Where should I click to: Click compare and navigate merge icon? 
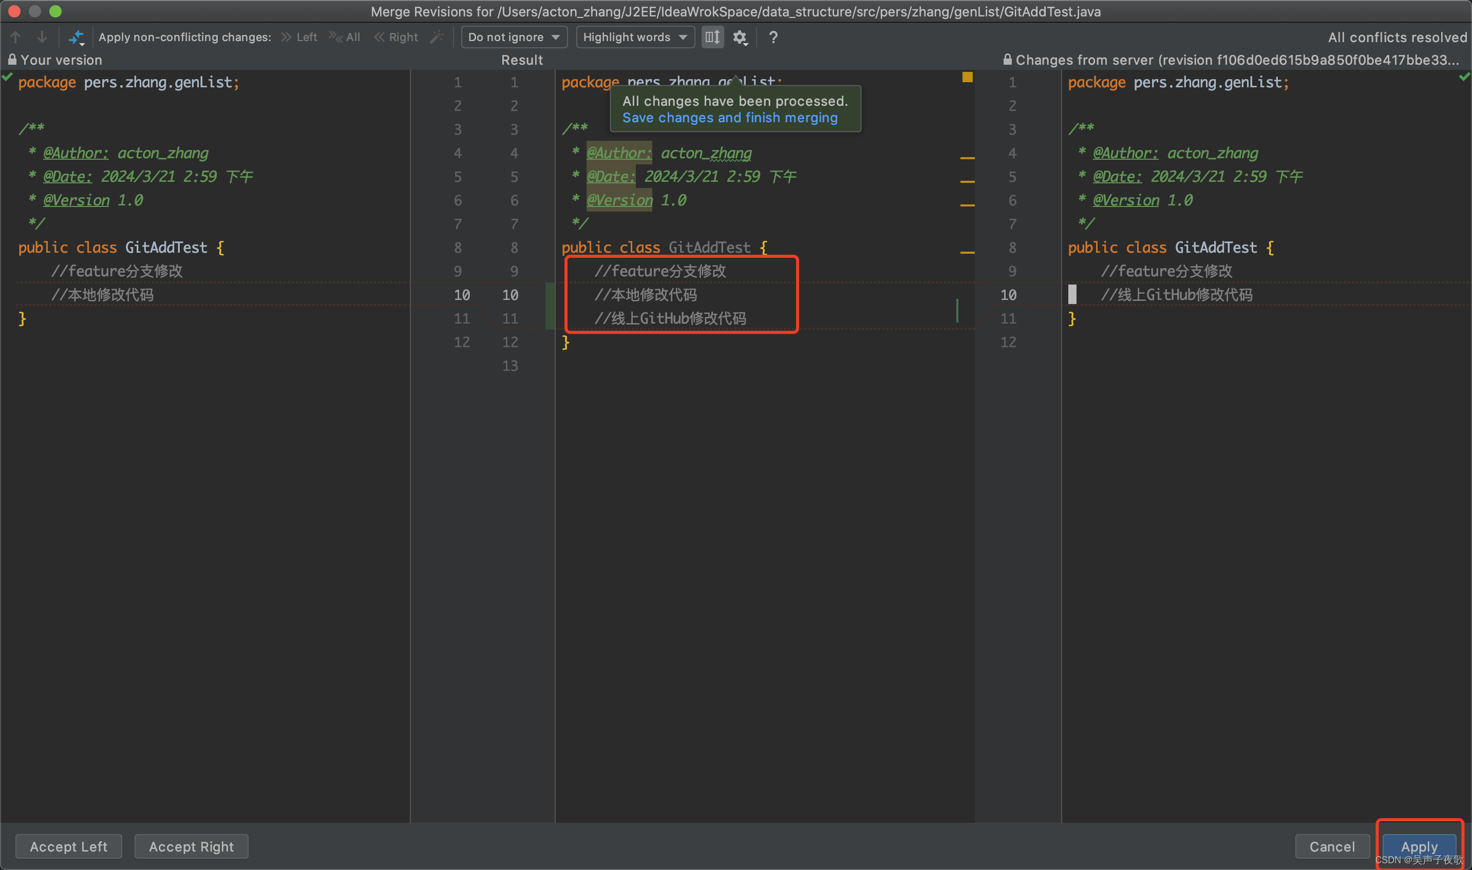[76, 37]
